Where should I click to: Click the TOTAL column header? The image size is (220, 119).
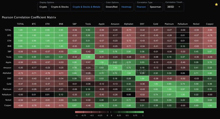tap(20, 24)
